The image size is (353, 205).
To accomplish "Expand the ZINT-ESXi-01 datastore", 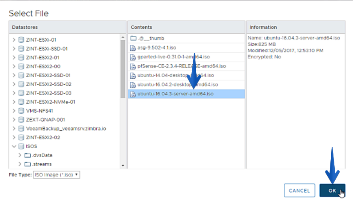I will pyautogui.click(x=14, y=40).
